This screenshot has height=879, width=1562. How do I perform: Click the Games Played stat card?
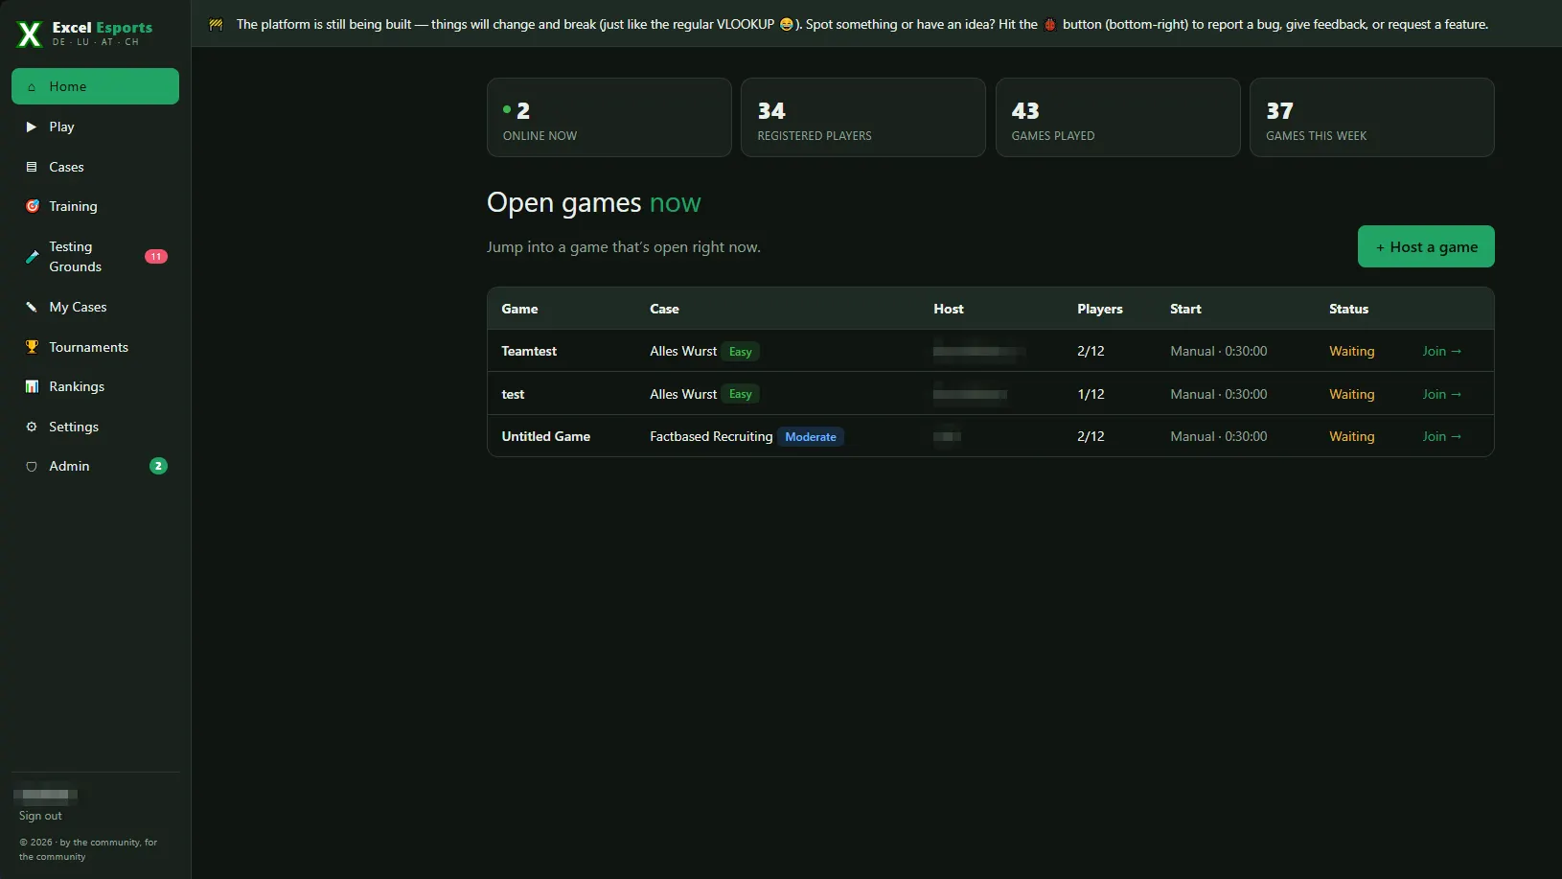pos(1117,117)
